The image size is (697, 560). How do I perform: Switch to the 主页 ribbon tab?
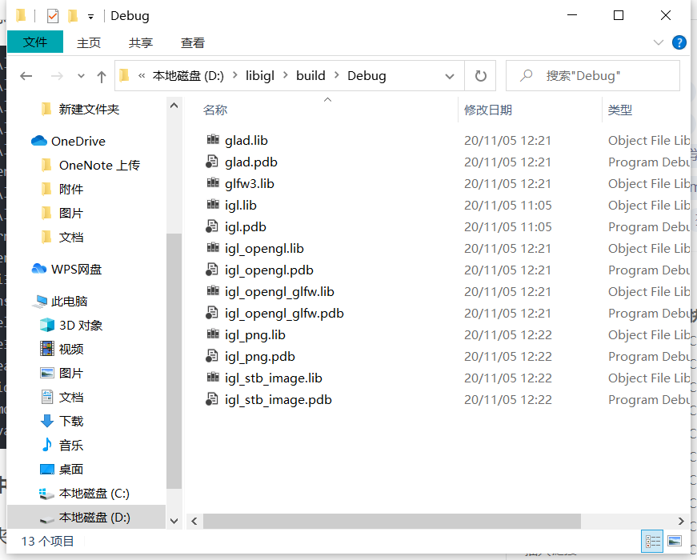(89, 42)
